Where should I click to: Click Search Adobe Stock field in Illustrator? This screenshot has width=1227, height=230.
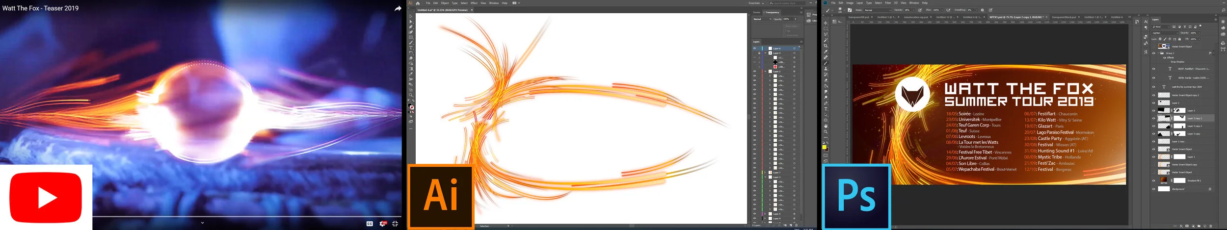(788, 3)
